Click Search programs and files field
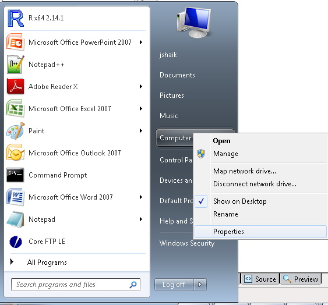 [76, 285]
